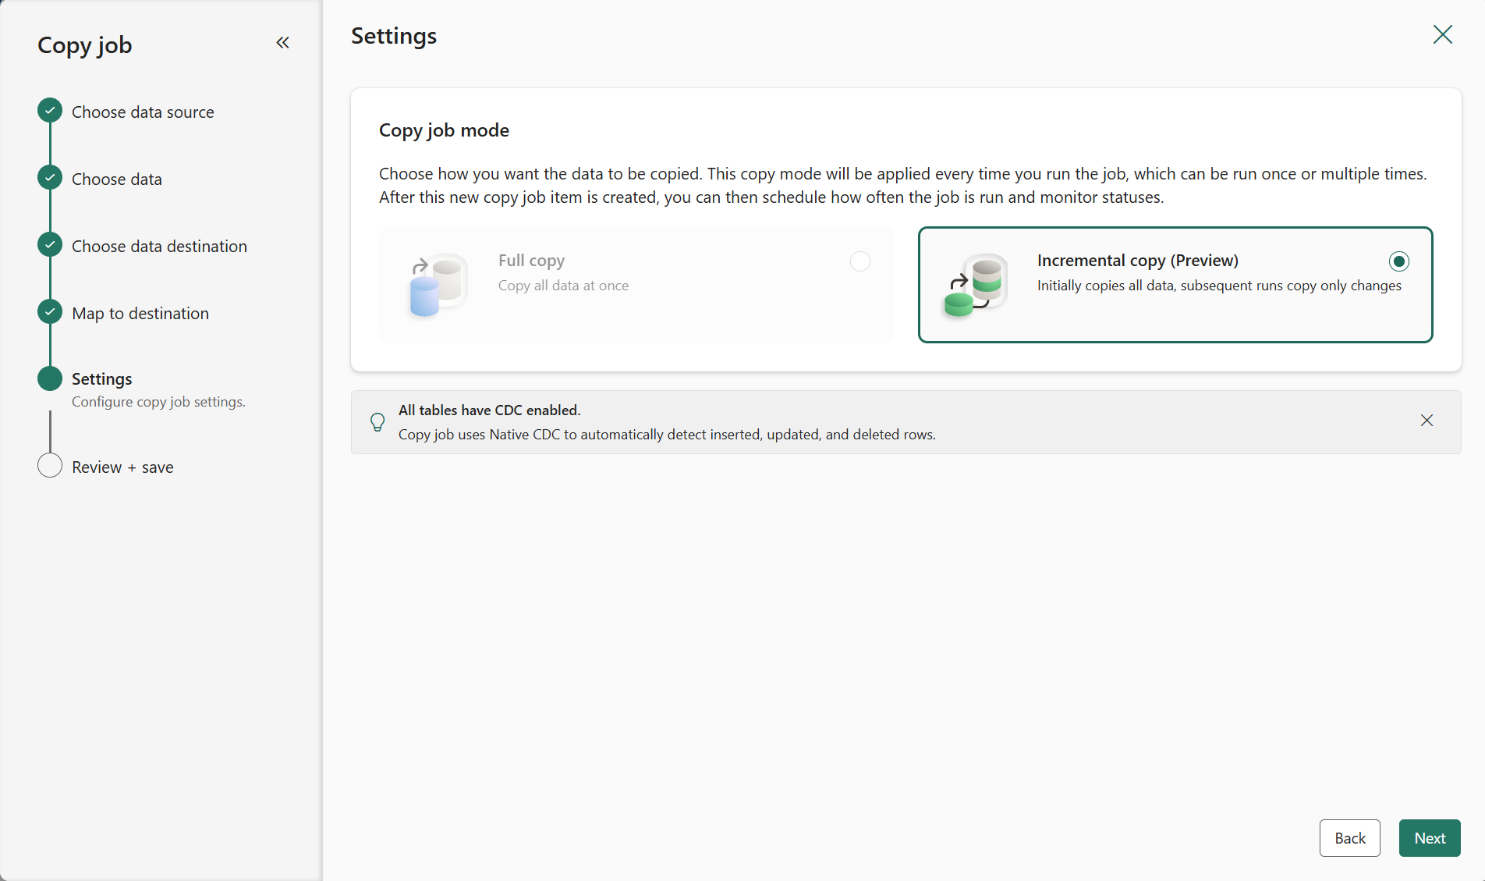
Task: Jump to the Review + save step
Action: [122, 467]
